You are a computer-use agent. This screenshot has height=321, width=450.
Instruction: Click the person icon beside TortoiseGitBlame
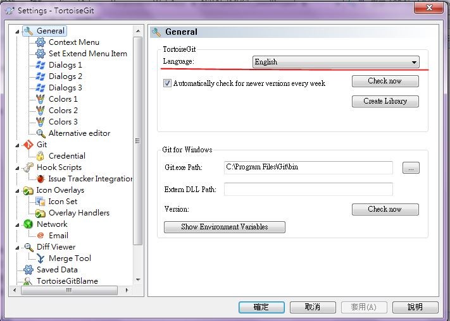(28, 281)
